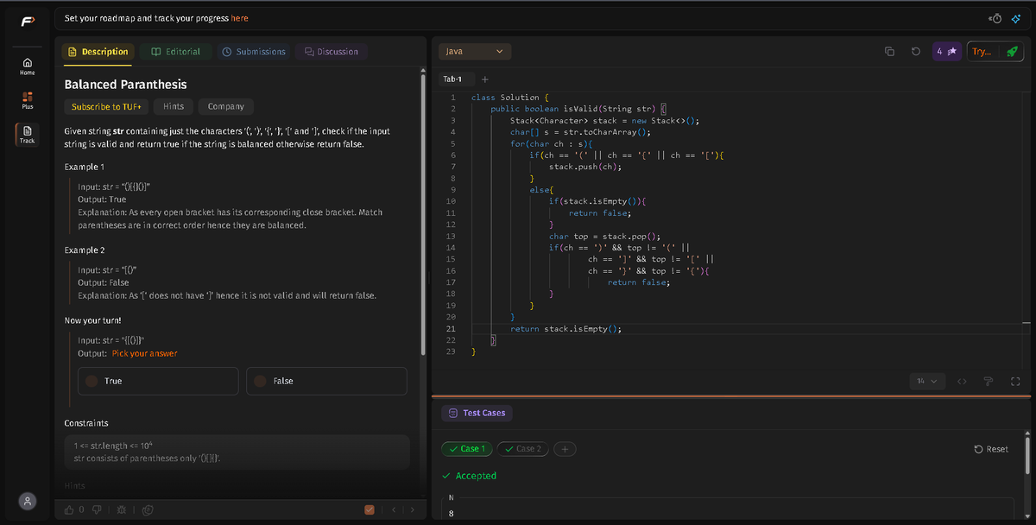Open the user profile avatar
This screenshot has width=1036, height=525.
click(28, 502)
